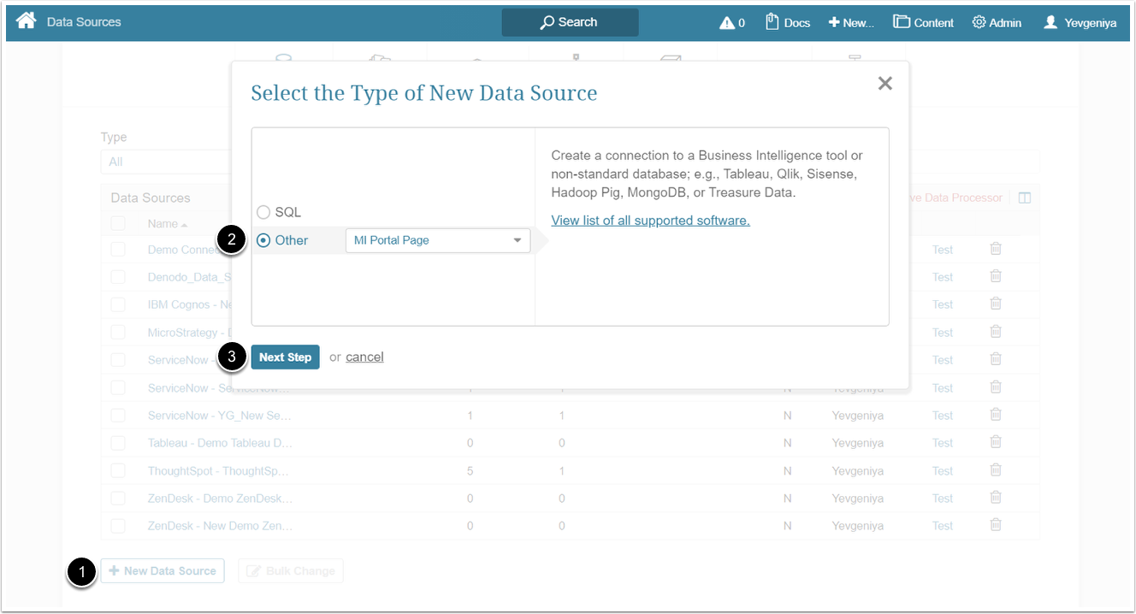The width and height of the screenshot is (1136, 614).
Task: Click the Search field in top bar
Action: pyautogui.click(x=570, y=22)
